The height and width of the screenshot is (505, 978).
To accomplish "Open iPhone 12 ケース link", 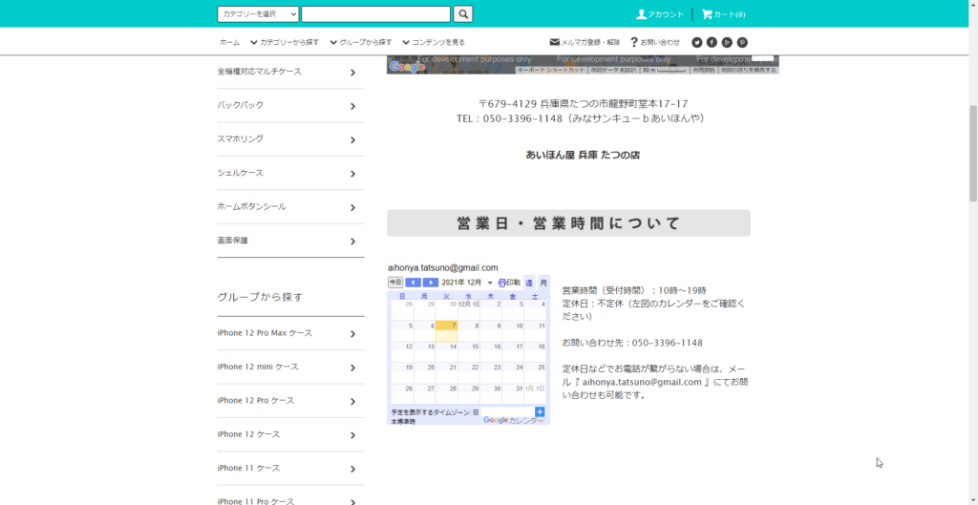I will (248, 434).
